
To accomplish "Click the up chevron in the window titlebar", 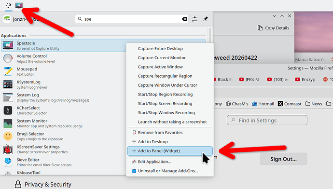I will click(282, 16).
